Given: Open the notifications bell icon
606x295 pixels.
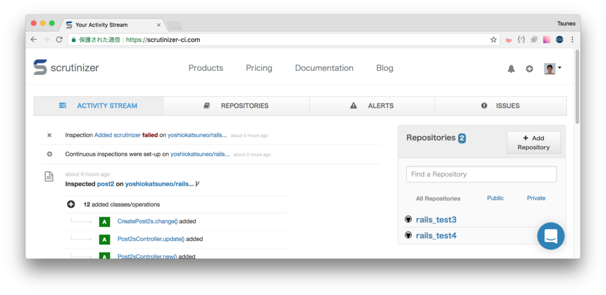Looking at the screenshot, I should point(511,69).
